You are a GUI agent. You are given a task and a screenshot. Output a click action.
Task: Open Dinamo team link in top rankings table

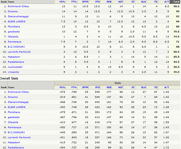pyautogui.click(x=13, y=11)
